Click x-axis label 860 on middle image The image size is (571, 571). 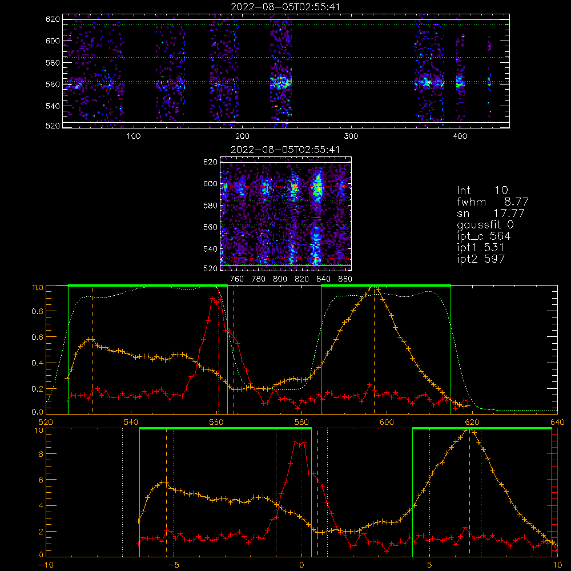point(345,279)
